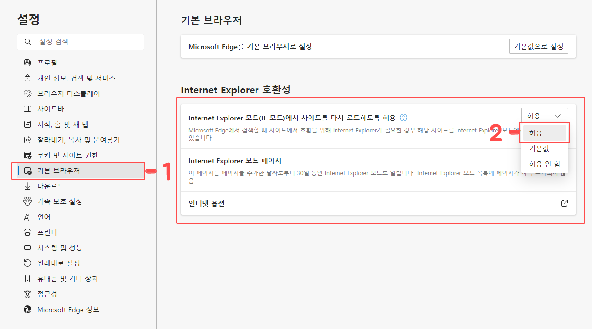This screenshot has height=329, width=592.
Task: Click the default browser icon
Action: pos(27,171)
